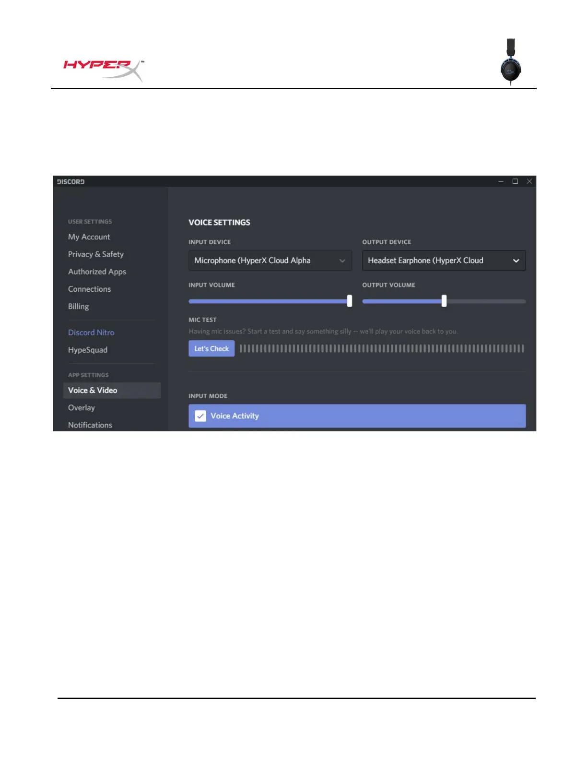Click the INPUT MODE label
Image resolution: width=587 pixels, height=760 pixels.
pyautogui.click(x=208, y=396)
